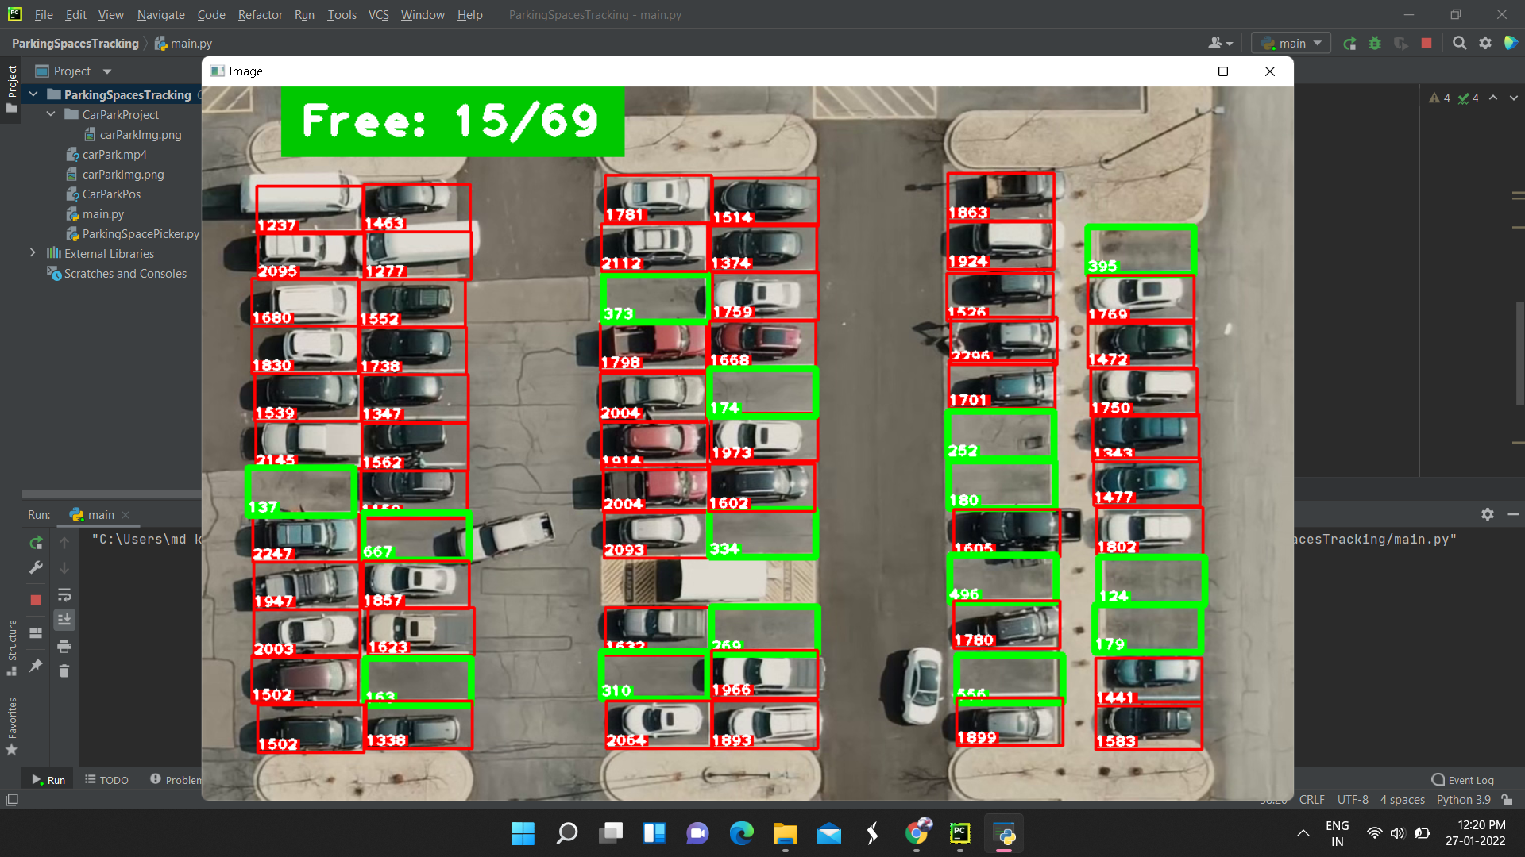Stop the running process in top toolbar
The width and height of the screenshot is (1525, 857).
1427,44
